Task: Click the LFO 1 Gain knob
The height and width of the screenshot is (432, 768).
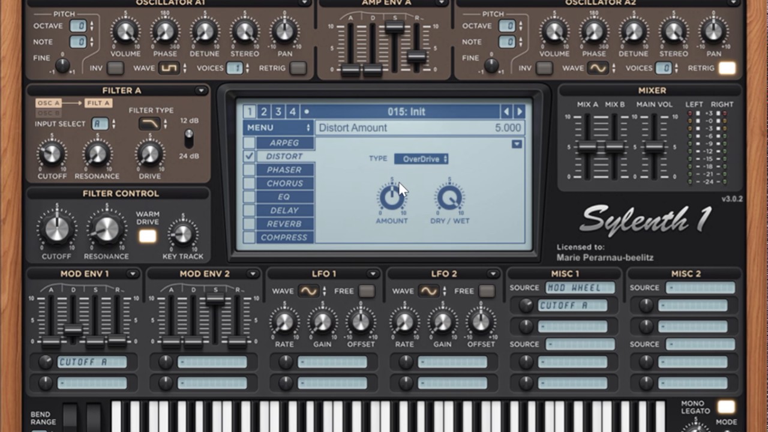Action: 322,322
